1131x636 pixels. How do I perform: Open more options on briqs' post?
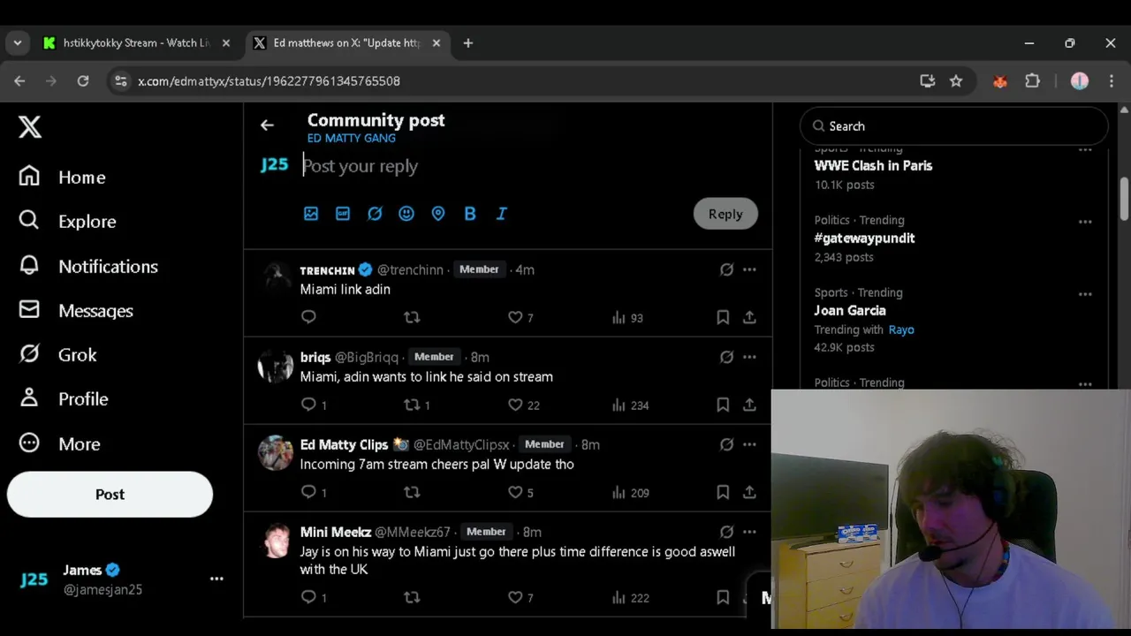pyautogui.click(x=749, y=357)
